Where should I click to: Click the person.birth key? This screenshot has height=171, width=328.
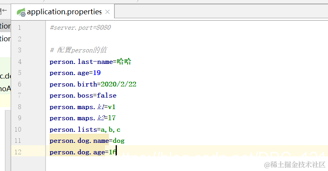point(73,84)
